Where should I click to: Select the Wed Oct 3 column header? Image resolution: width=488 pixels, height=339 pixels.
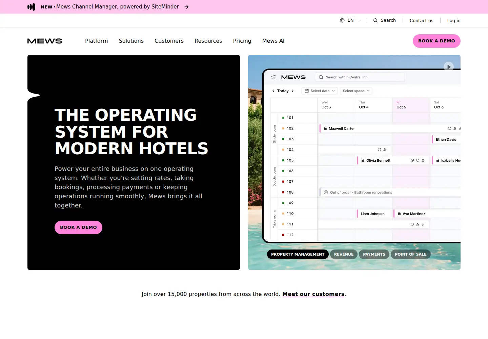tap(336, 105)
